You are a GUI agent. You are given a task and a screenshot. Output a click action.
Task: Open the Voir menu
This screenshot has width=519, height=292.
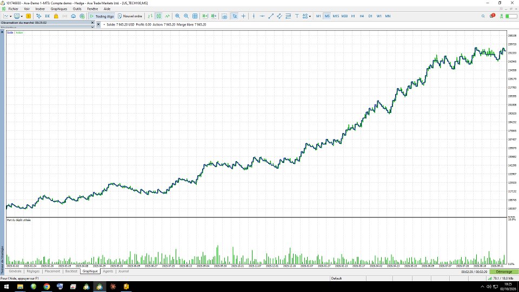27,9
